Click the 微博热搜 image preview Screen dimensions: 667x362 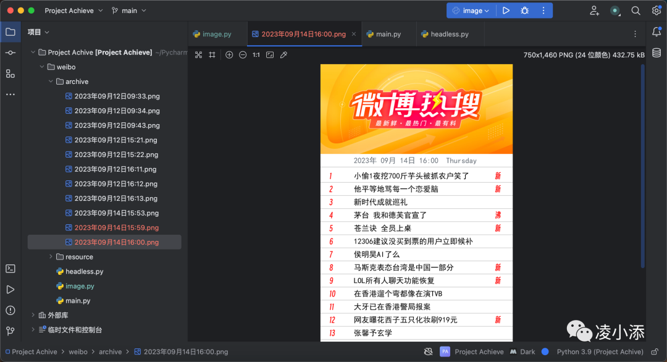coord(416,203)
